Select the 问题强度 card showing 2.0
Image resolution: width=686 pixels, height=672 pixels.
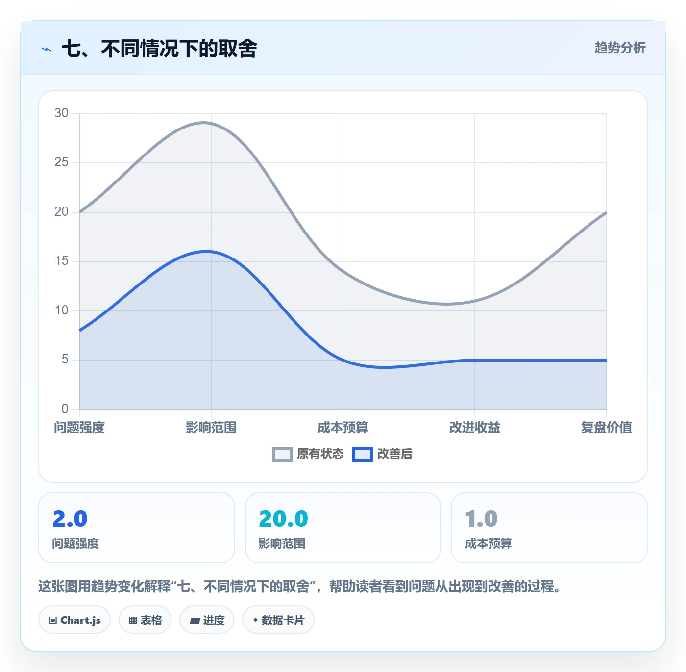(137, 528)
